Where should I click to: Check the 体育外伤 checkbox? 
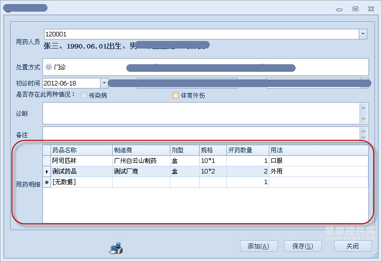coord(175,96)
